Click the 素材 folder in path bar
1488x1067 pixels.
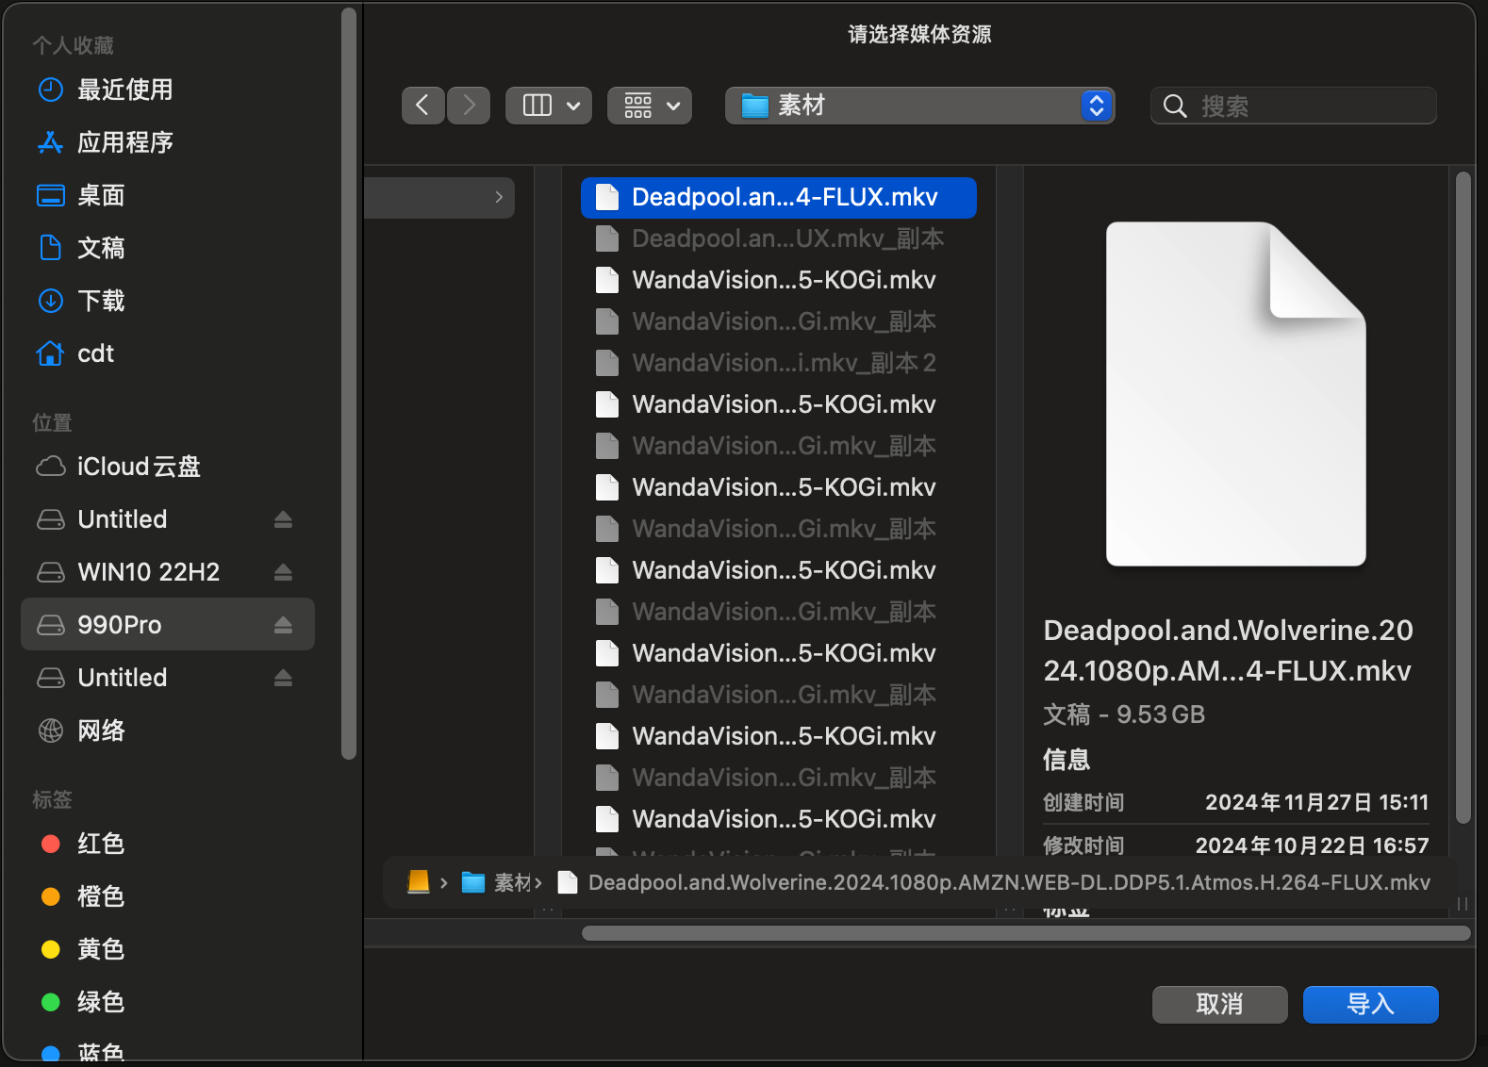click(x=498, y=882)
